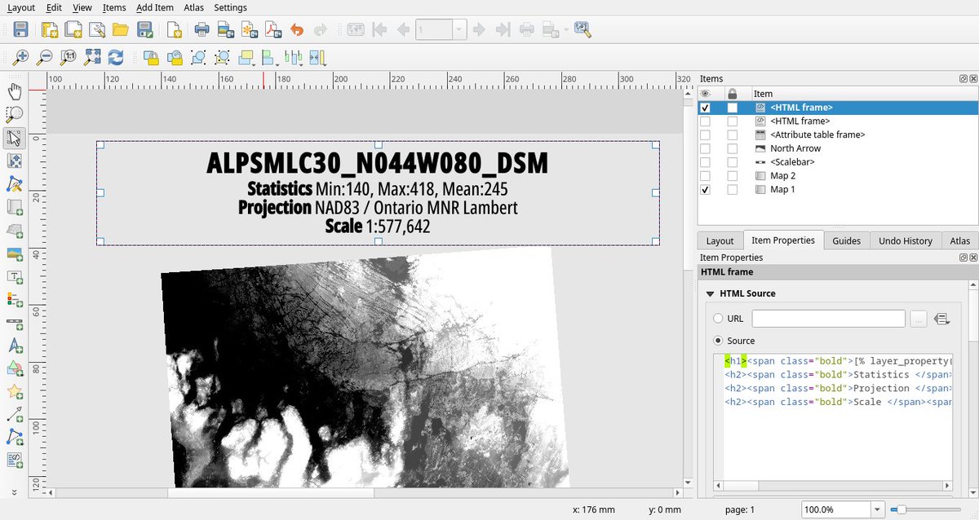
Task: Create a new layout
Action: coord(48,30)
